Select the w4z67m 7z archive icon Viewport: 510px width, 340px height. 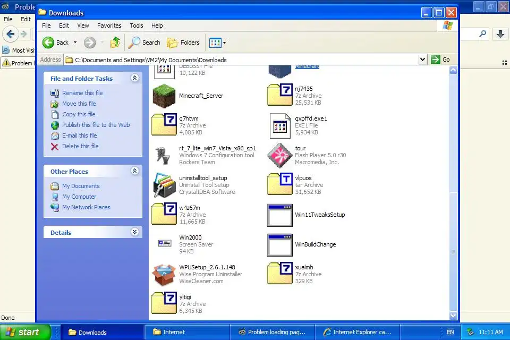[164, 214]
